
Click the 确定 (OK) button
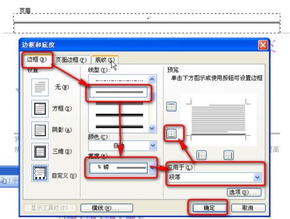pos(209,208)
